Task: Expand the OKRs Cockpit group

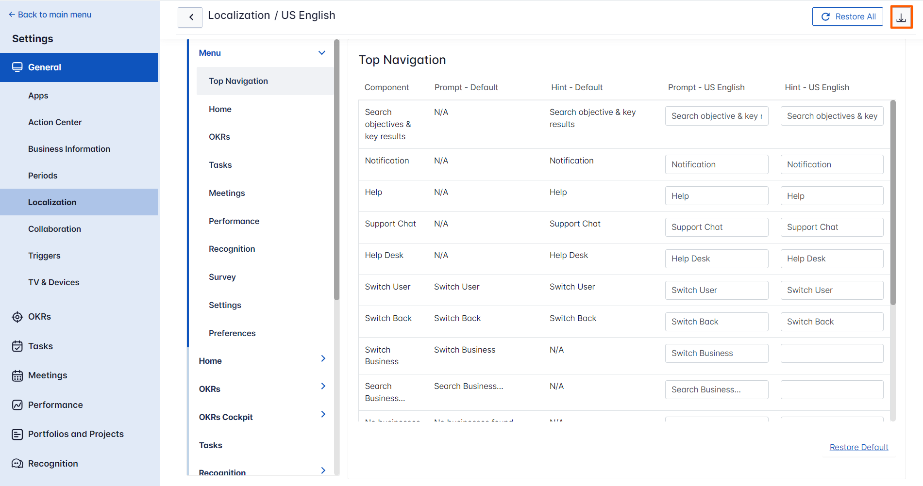Action: [323, 414]
